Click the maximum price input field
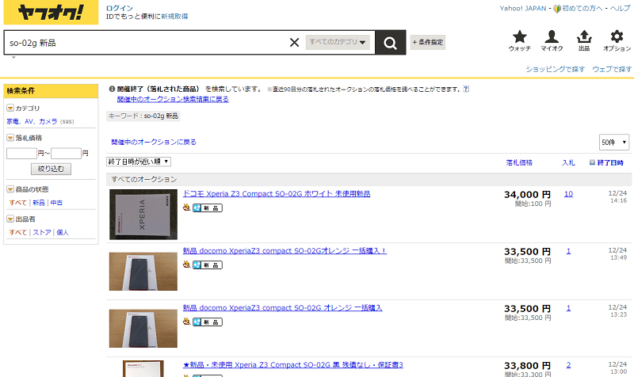The image size is (634, 377). pyautogui.click(x=67, y=154)
